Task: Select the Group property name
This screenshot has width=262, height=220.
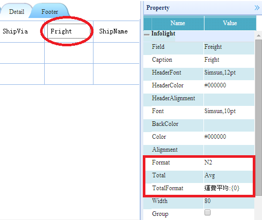Action: 160,214
